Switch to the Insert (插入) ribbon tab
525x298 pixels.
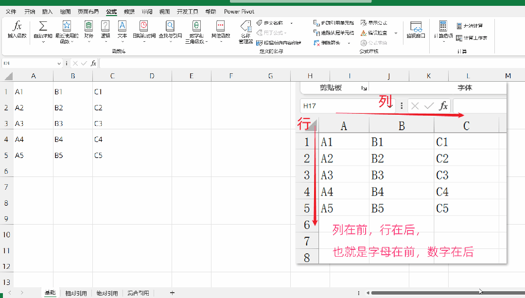[x=47, y=11]
